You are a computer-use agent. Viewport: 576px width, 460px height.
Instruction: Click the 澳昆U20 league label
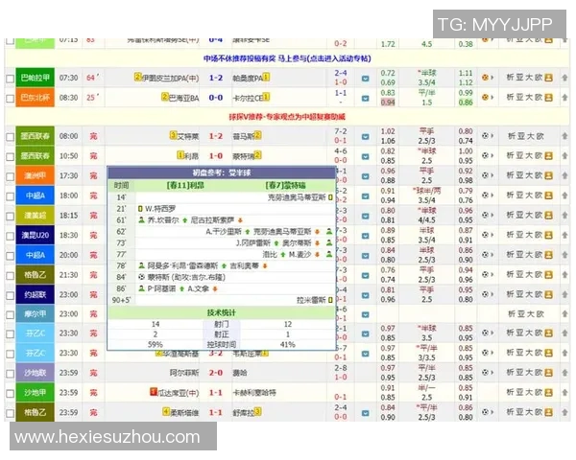point(35,235)
